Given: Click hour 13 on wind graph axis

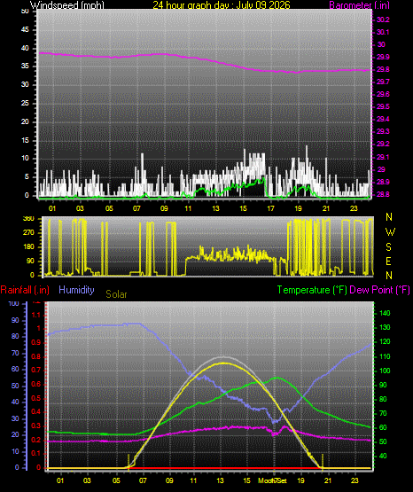Looking at the screenshot, I should pyautogui.click(x=215, y=208).
